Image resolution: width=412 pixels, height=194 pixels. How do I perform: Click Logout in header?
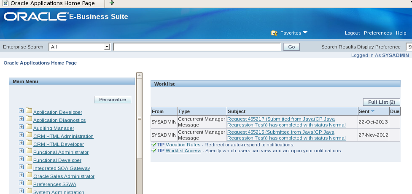352,33
